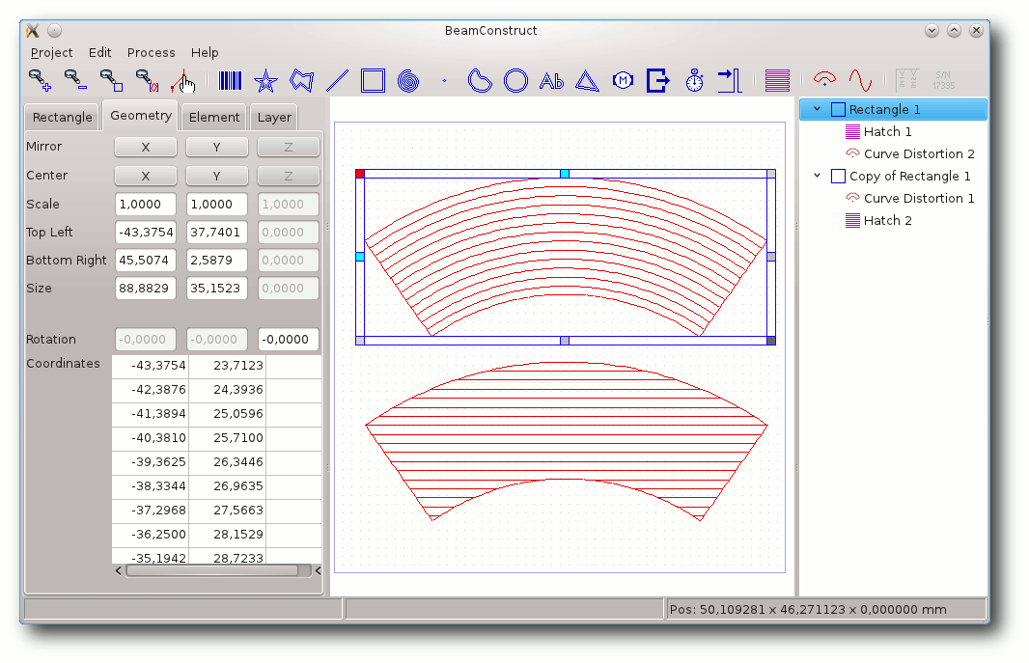Switch to the Element tab
The height and width of the screenshot is (663, 1029).
tap(214, 117)
